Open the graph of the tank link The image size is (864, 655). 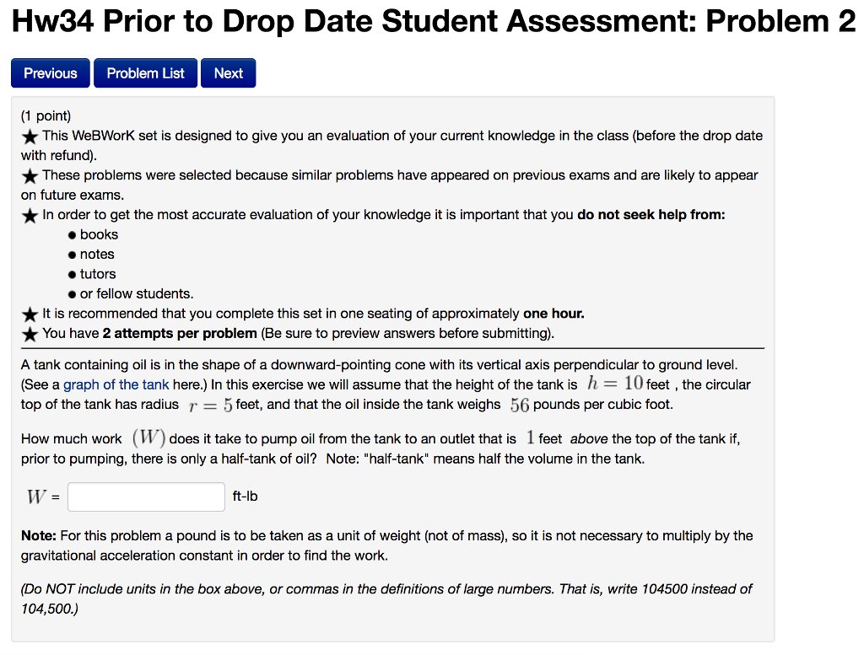pos(116,384)
